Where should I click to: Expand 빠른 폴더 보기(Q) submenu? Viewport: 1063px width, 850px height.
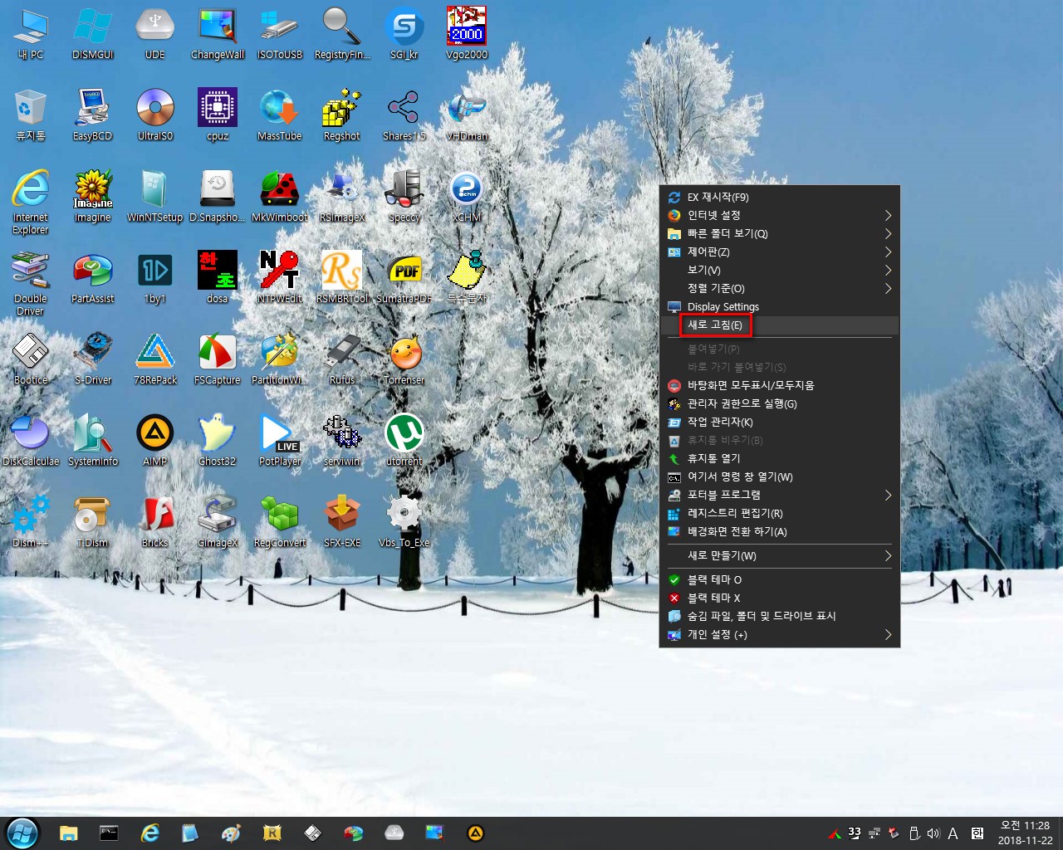pos(780,233)
